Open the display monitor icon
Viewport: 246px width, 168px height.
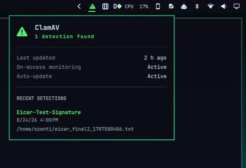tap(236, 6)
